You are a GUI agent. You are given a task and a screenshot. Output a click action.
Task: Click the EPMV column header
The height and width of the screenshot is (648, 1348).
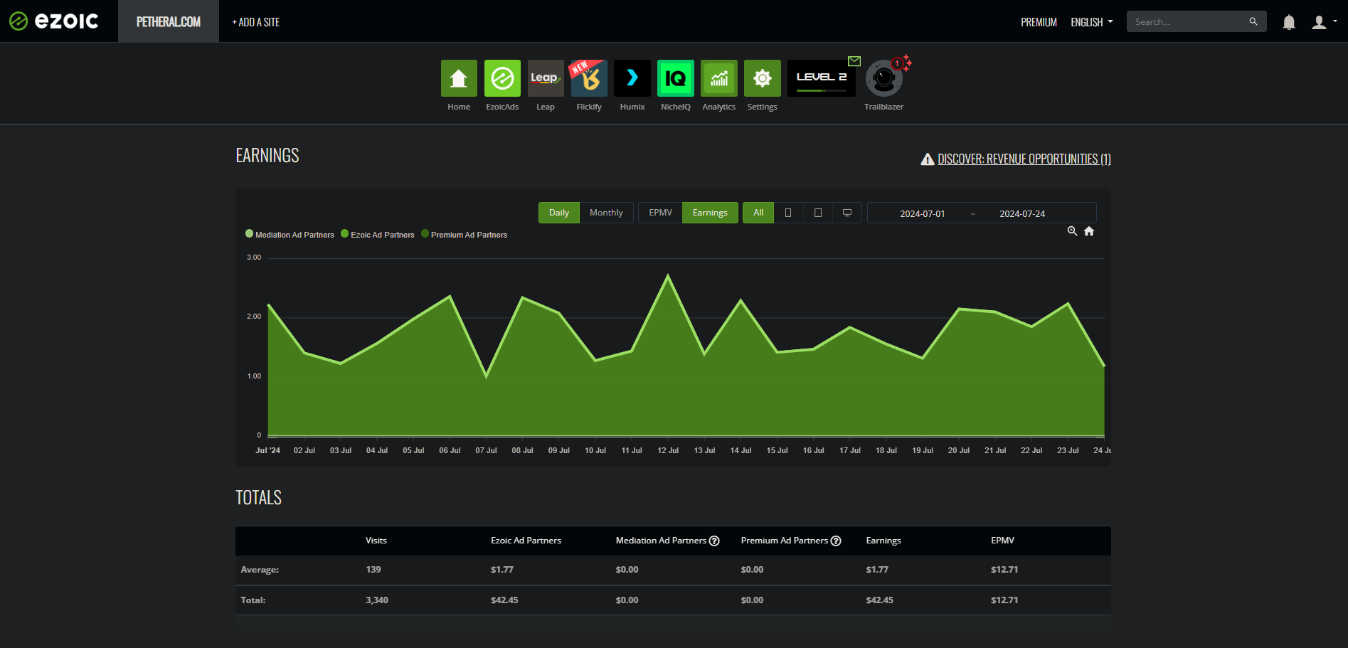point(1002,541)
